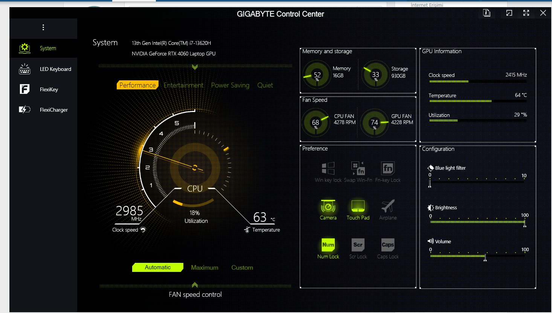Click the Clock speed gauge icon

(x=143, y=230)
